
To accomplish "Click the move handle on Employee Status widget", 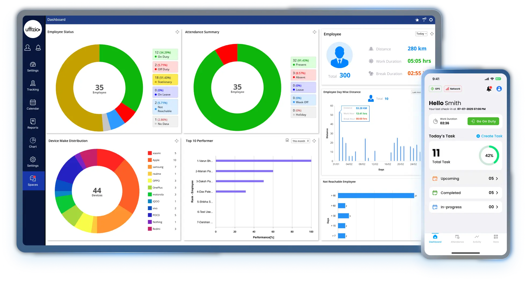I will 177,32.
